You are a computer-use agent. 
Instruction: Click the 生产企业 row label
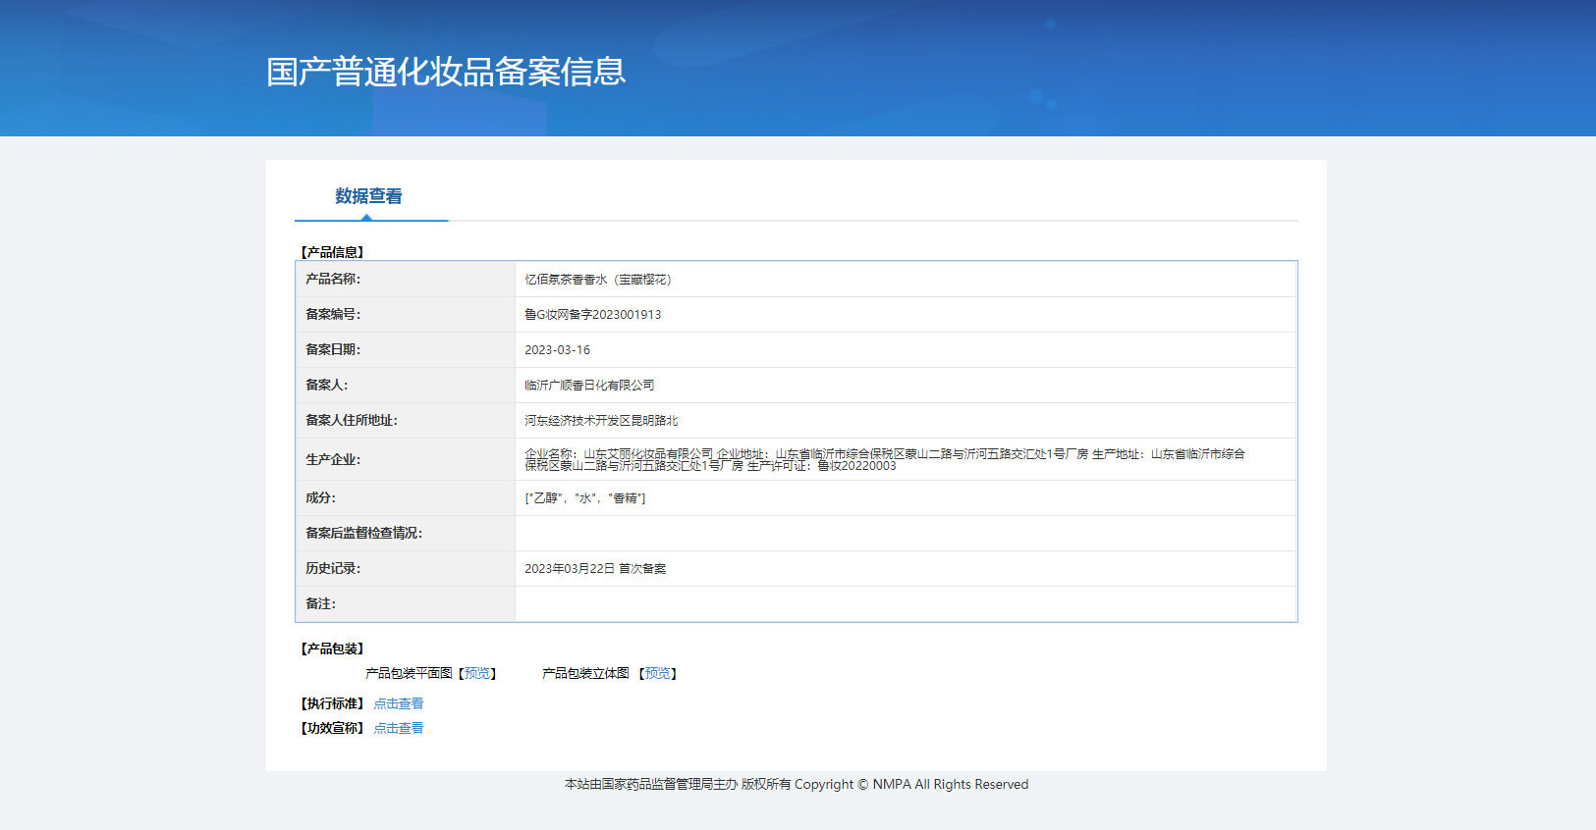pyautogui.click(x=333, y=459)
